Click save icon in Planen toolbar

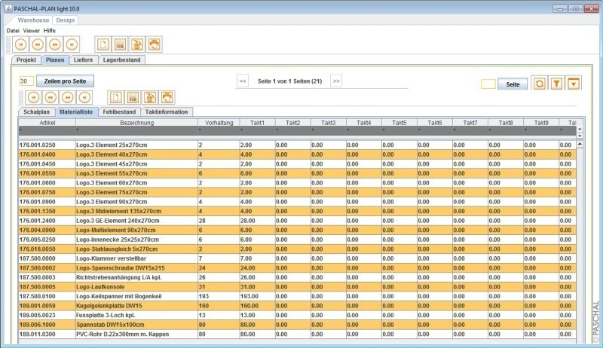tap(133, 98)
